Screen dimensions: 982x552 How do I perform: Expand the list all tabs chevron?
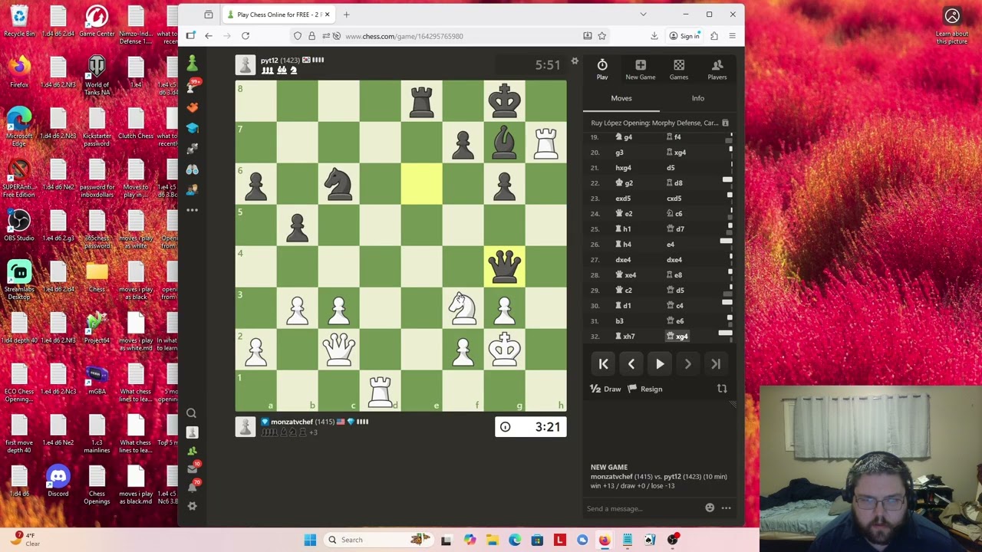tap(643, 15)
